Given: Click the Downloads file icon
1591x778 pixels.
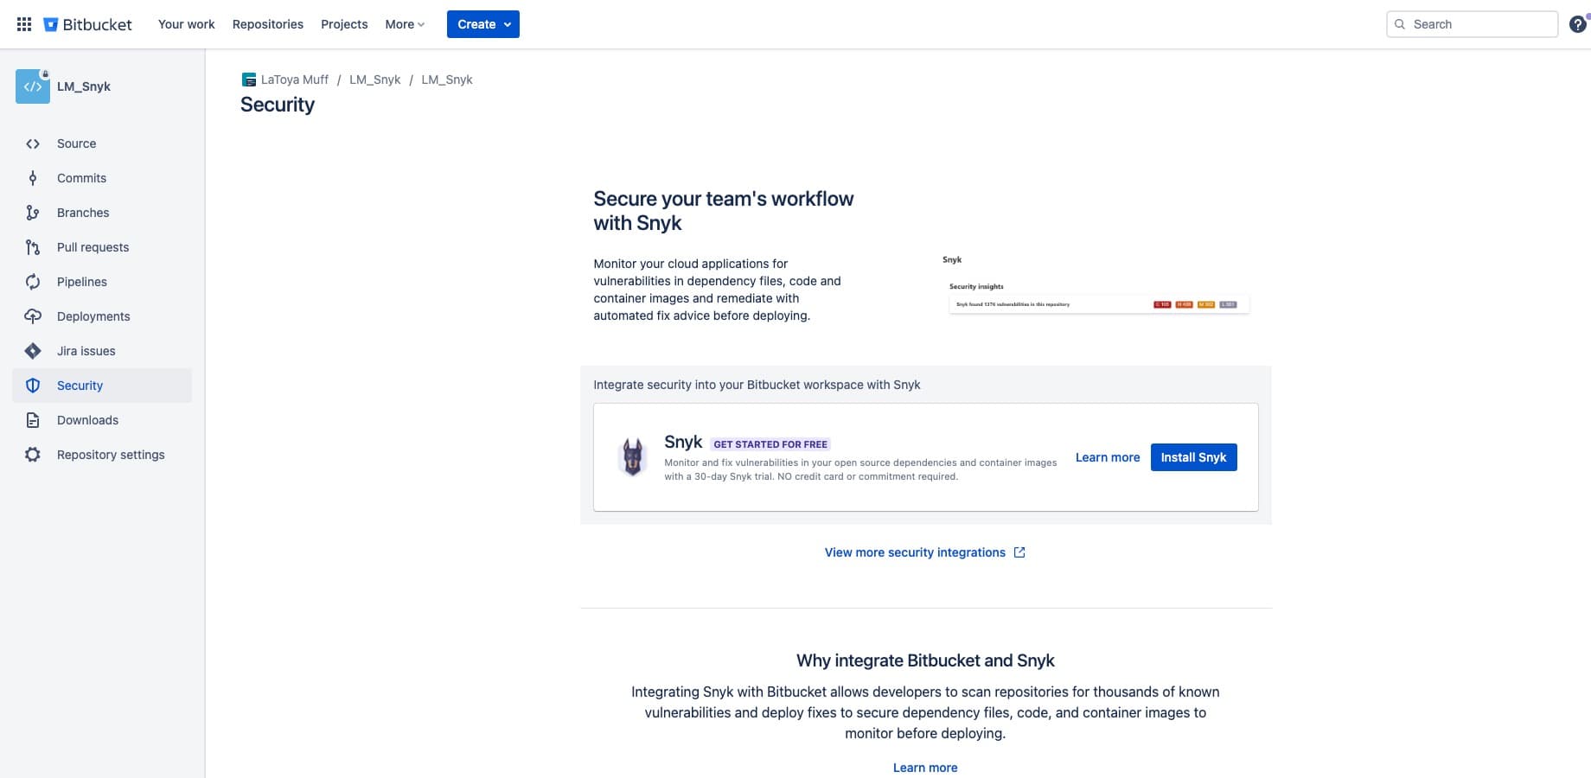Looking at the screenshot, I should 33,420.
